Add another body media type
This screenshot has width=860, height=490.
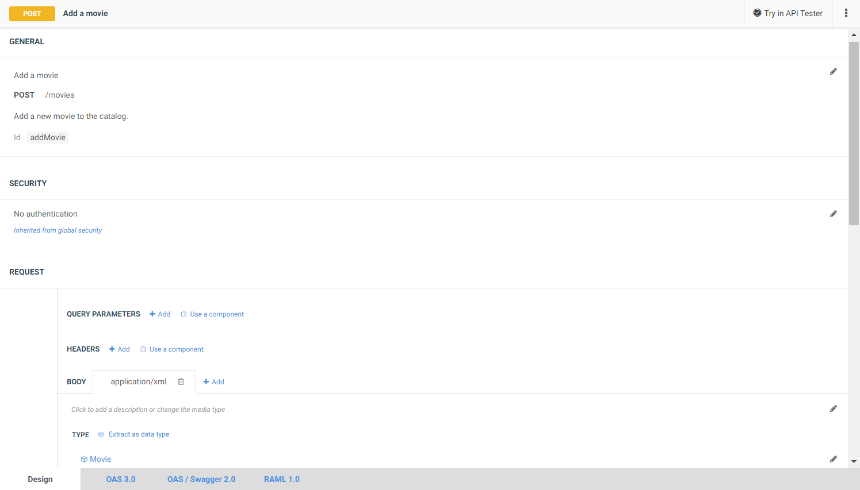(x=214, y=382)
